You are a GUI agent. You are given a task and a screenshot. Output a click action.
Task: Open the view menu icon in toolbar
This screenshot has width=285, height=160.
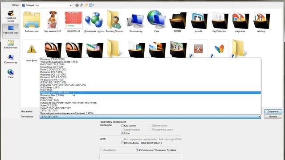[x=91, y=5]
